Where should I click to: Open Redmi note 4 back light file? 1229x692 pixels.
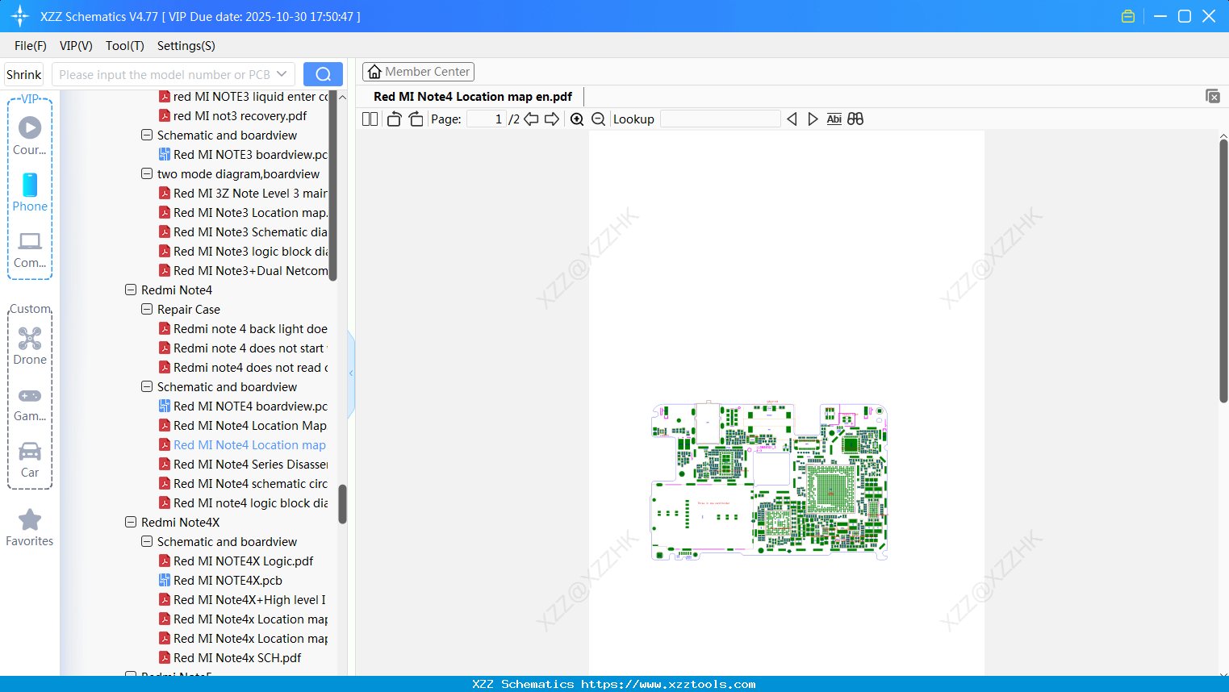(243, 329)
